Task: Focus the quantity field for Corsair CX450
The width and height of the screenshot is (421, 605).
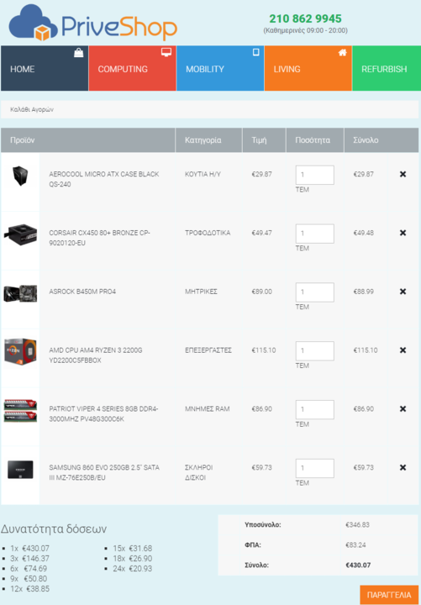Action: (x=315, y=234)
